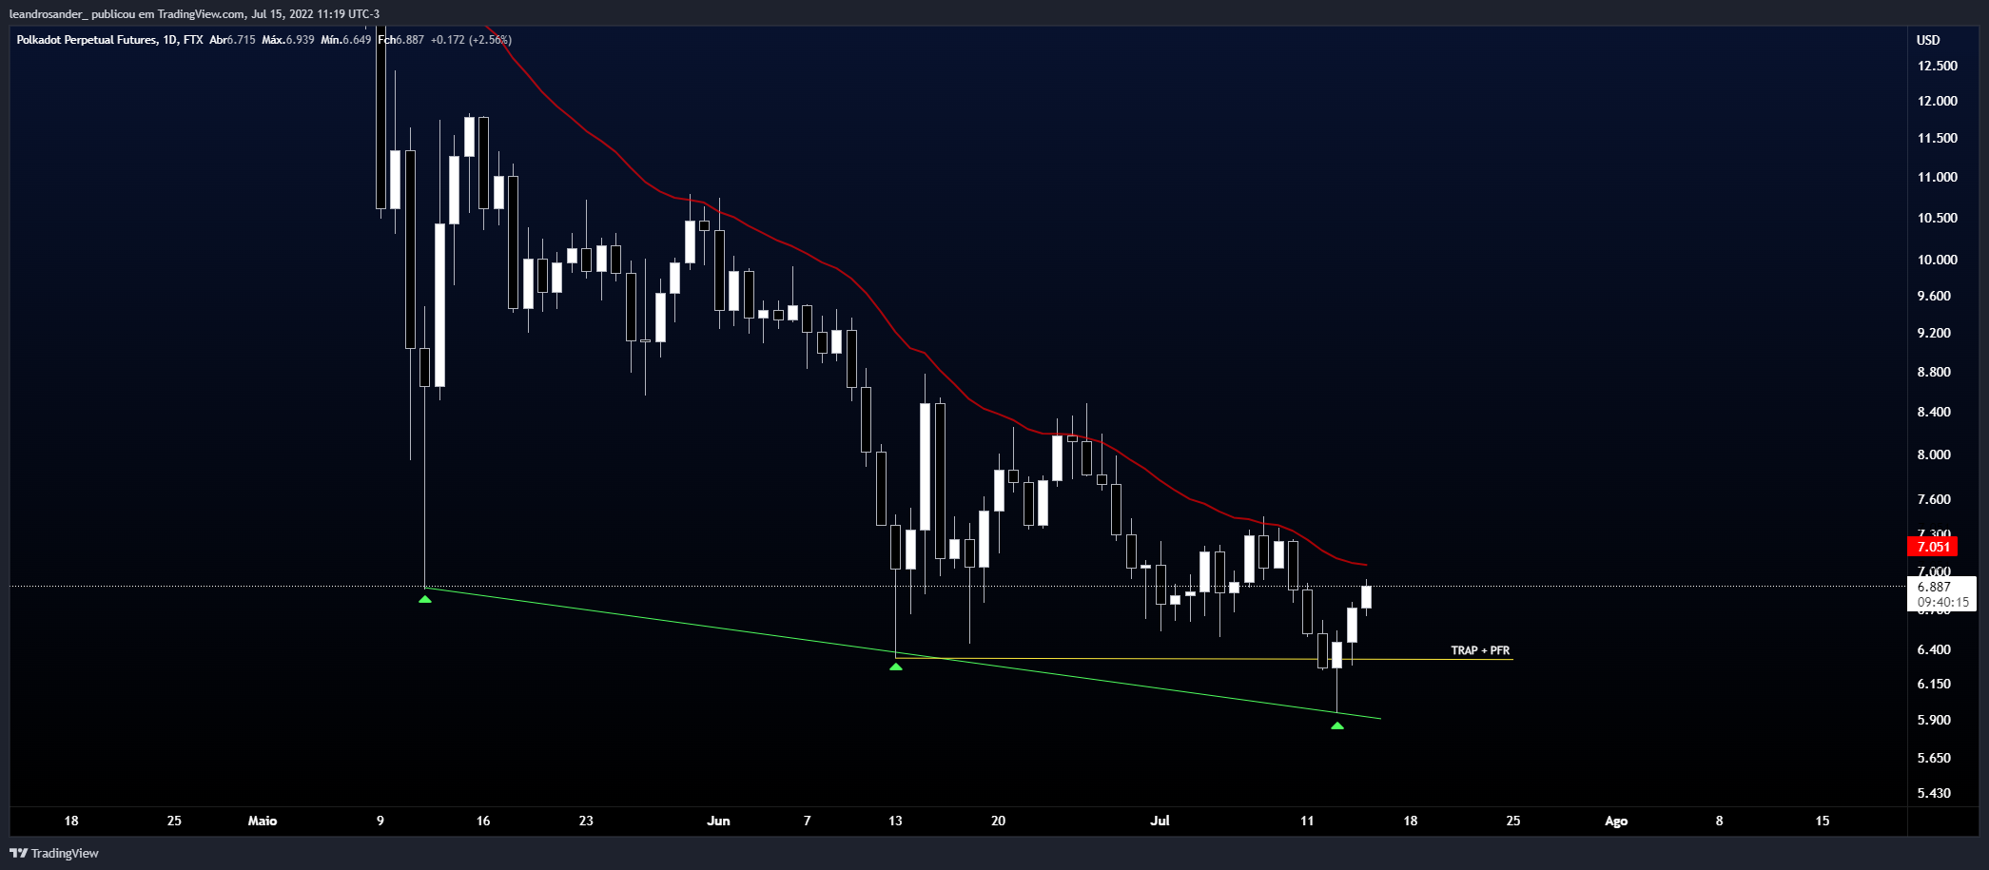This screenshot has height=870, width=1989.
Task: Click the 7.600 price axis label
Action: pyautogui.click(x=1934, y=499)
